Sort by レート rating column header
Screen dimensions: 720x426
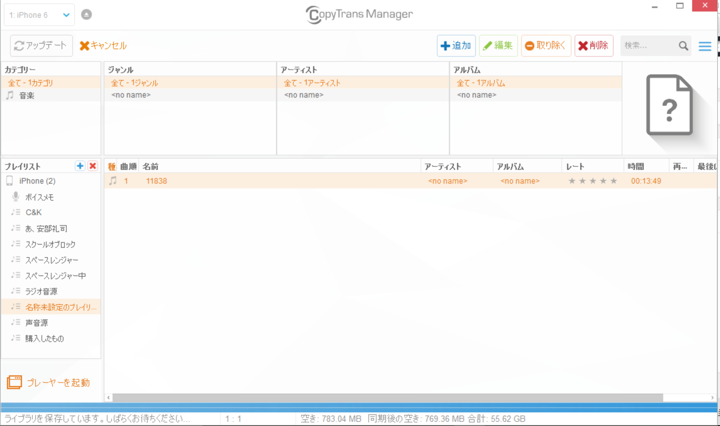pos(593,166)
